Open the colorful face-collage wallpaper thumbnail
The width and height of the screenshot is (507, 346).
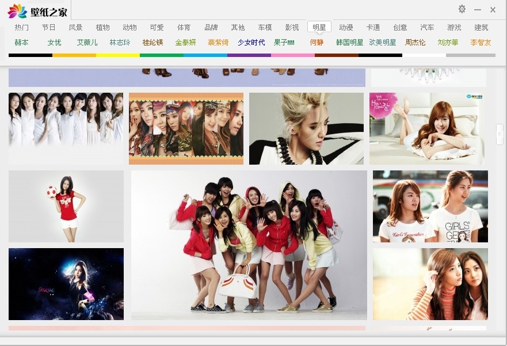point(186,129)
